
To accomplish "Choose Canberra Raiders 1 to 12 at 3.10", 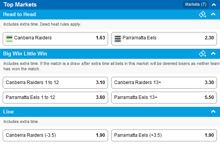I will 55,83.
